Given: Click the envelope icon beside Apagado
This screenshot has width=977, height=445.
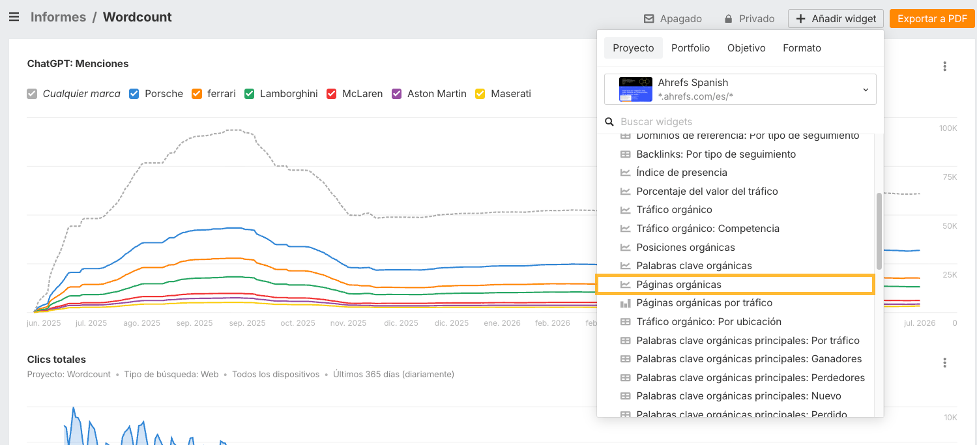Looking at the screenshot, I should (649, 19).
